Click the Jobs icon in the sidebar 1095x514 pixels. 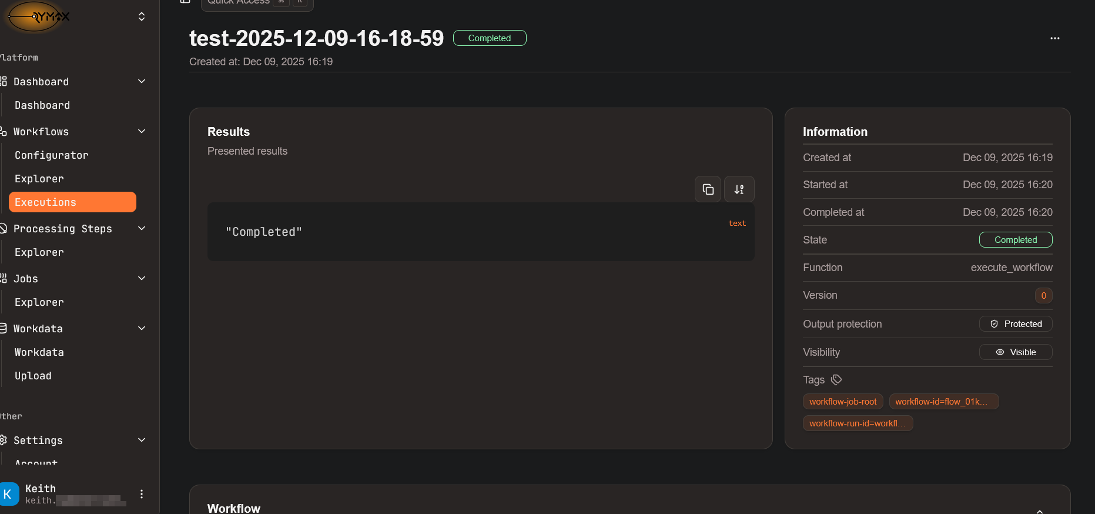[2, 278]
